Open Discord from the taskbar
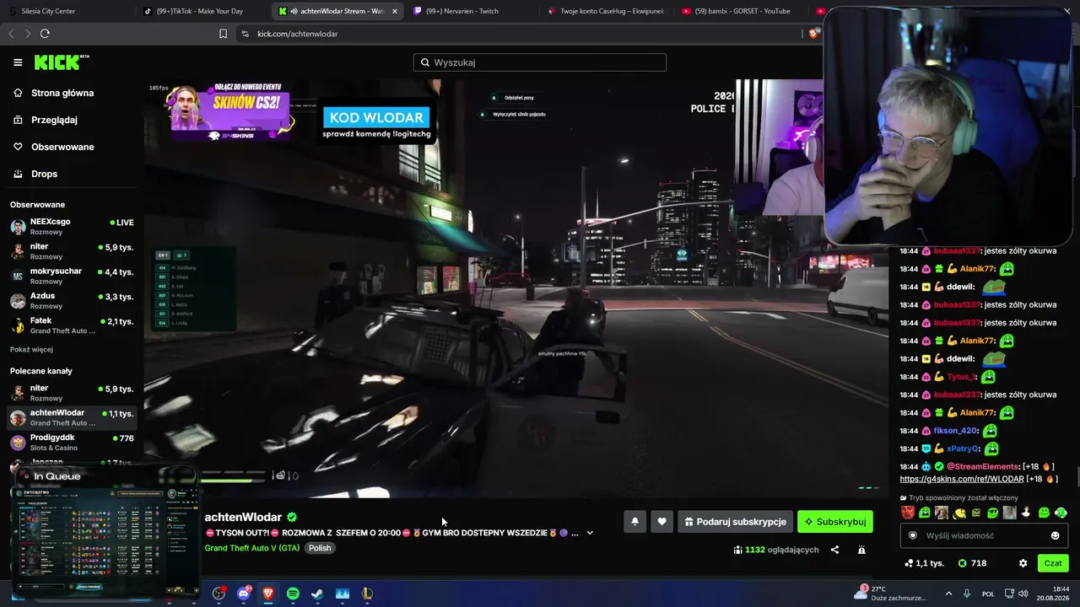 244,594
